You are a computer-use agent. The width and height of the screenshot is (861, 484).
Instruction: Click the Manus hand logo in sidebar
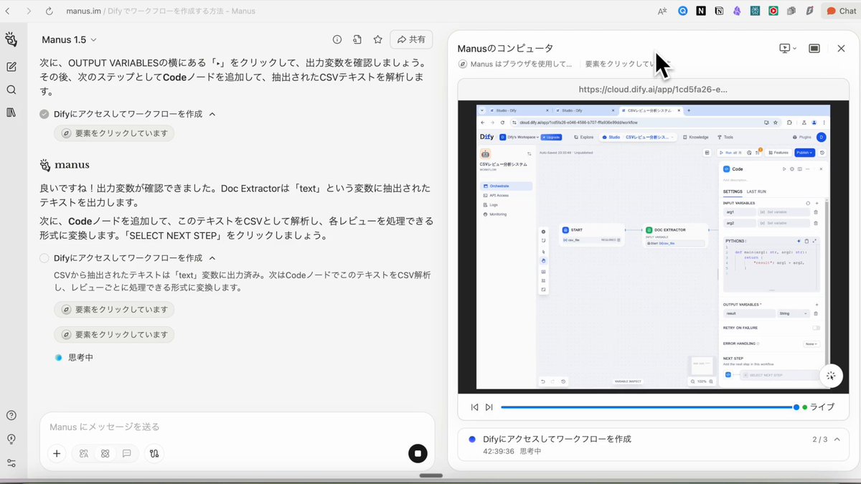11,39
